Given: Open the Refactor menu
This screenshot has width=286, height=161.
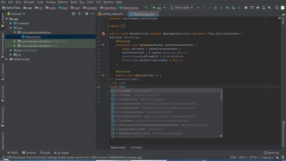Looking at the screenshot, I should click(x=63, y=2).
